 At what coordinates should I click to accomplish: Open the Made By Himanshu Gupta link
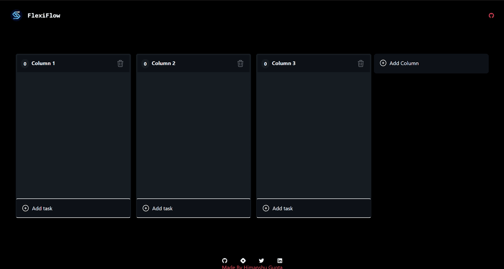(252, 267)
